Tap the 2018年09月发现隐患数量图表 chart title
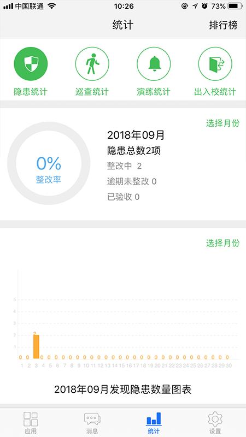Viewport: 246px width, 437px height. pos(122,389)
